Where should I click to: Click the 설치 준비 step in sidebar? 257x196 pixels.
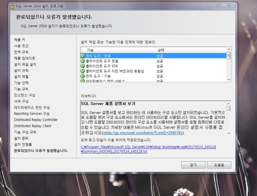[x=21, y=138]
